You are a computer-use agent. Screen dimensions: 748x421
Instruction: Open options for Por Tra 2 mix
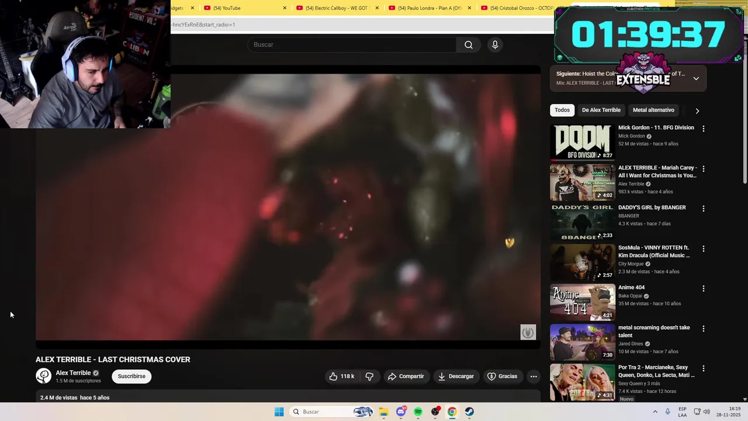pos(703,369)
